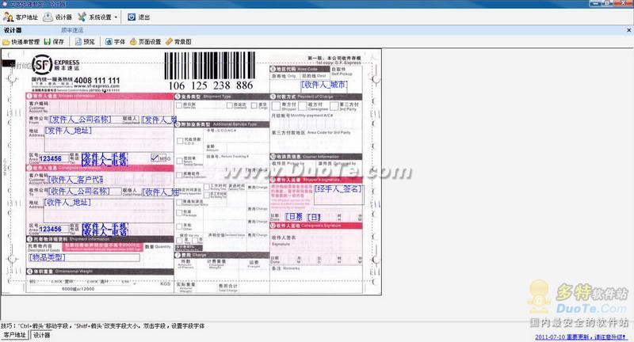
Task: Select the [日] day field
Action: point(314,217)
